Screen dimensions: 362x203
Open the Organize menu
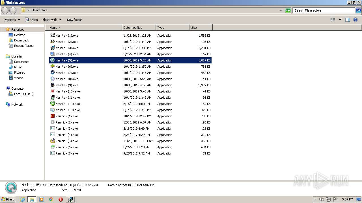(x=12, y=20)
